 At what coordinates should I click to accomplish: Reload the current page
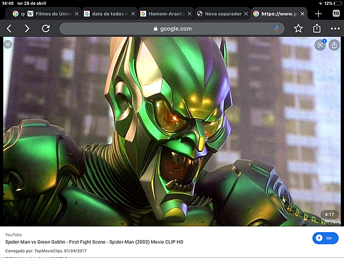(46, 28)
